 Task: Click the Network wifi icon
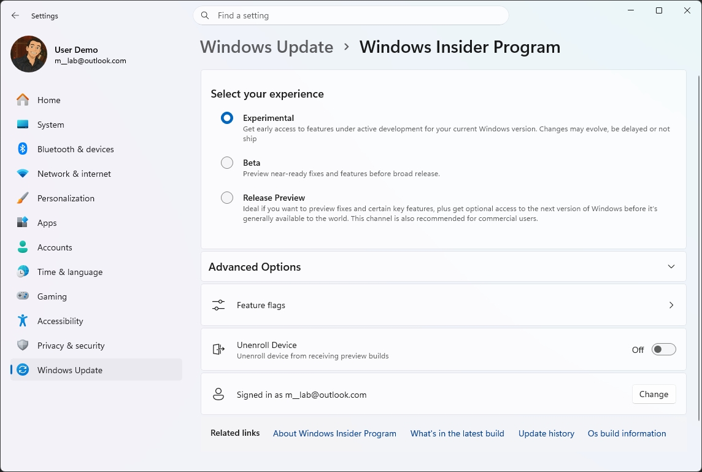(22, 173)
